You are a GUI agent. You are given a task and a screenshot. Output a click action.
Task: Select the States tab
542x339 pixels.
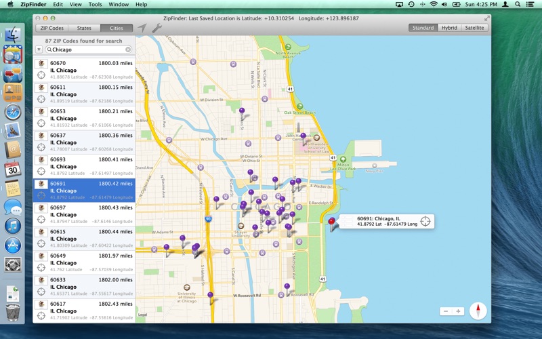[84, 28]
